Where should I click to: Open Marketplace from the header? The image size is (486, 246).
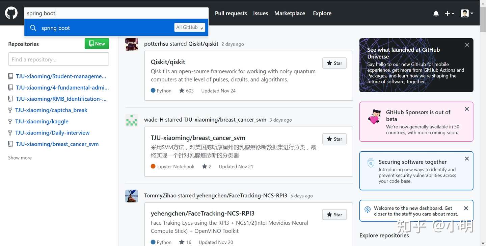(290, 13)
